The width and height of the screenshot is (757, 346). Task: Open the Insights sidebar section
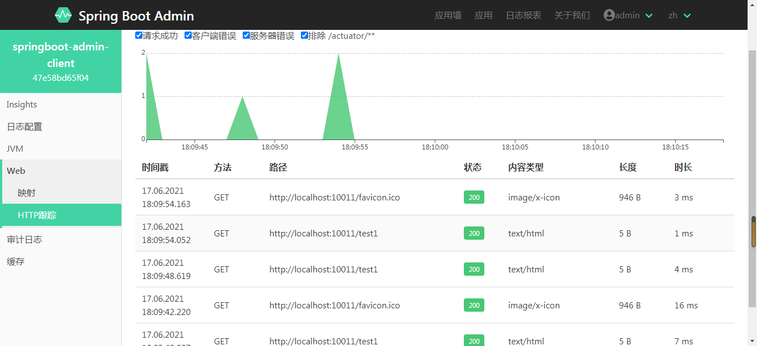click(x=60, y=105)
